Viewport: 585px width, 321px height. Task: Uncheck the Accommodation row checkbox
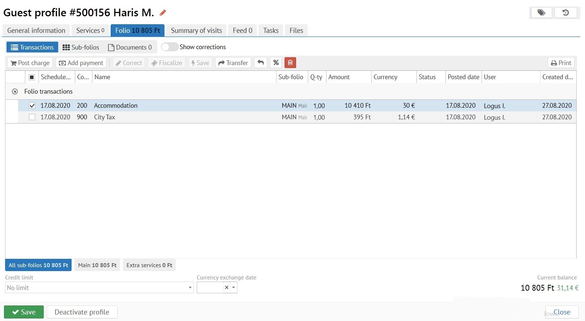click(x=32, y=106)
